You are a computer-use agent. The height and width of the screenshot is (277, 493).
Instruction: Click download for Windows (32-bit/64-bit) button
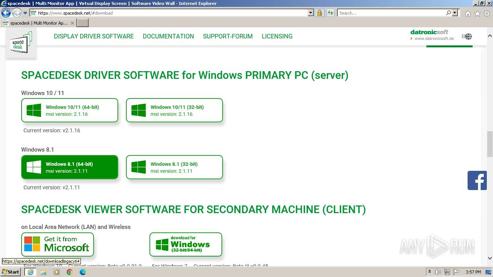coord(186,244)
